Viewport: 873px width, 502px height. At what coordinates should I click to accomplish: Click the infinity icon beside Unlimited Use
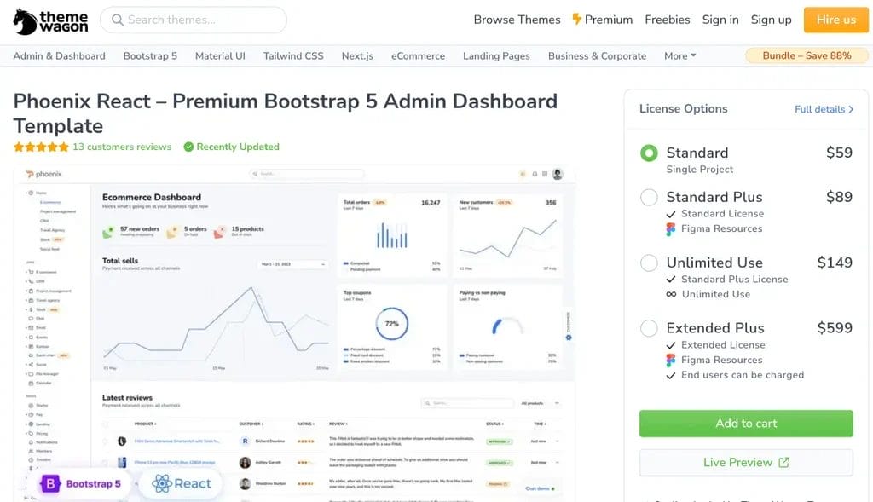point(672,294)
